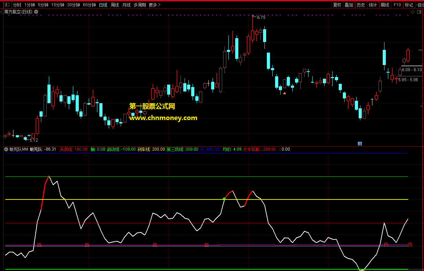Open the 统计 statistics button
The height and width of the screenshot is (271, 424).
pos(372,5)
